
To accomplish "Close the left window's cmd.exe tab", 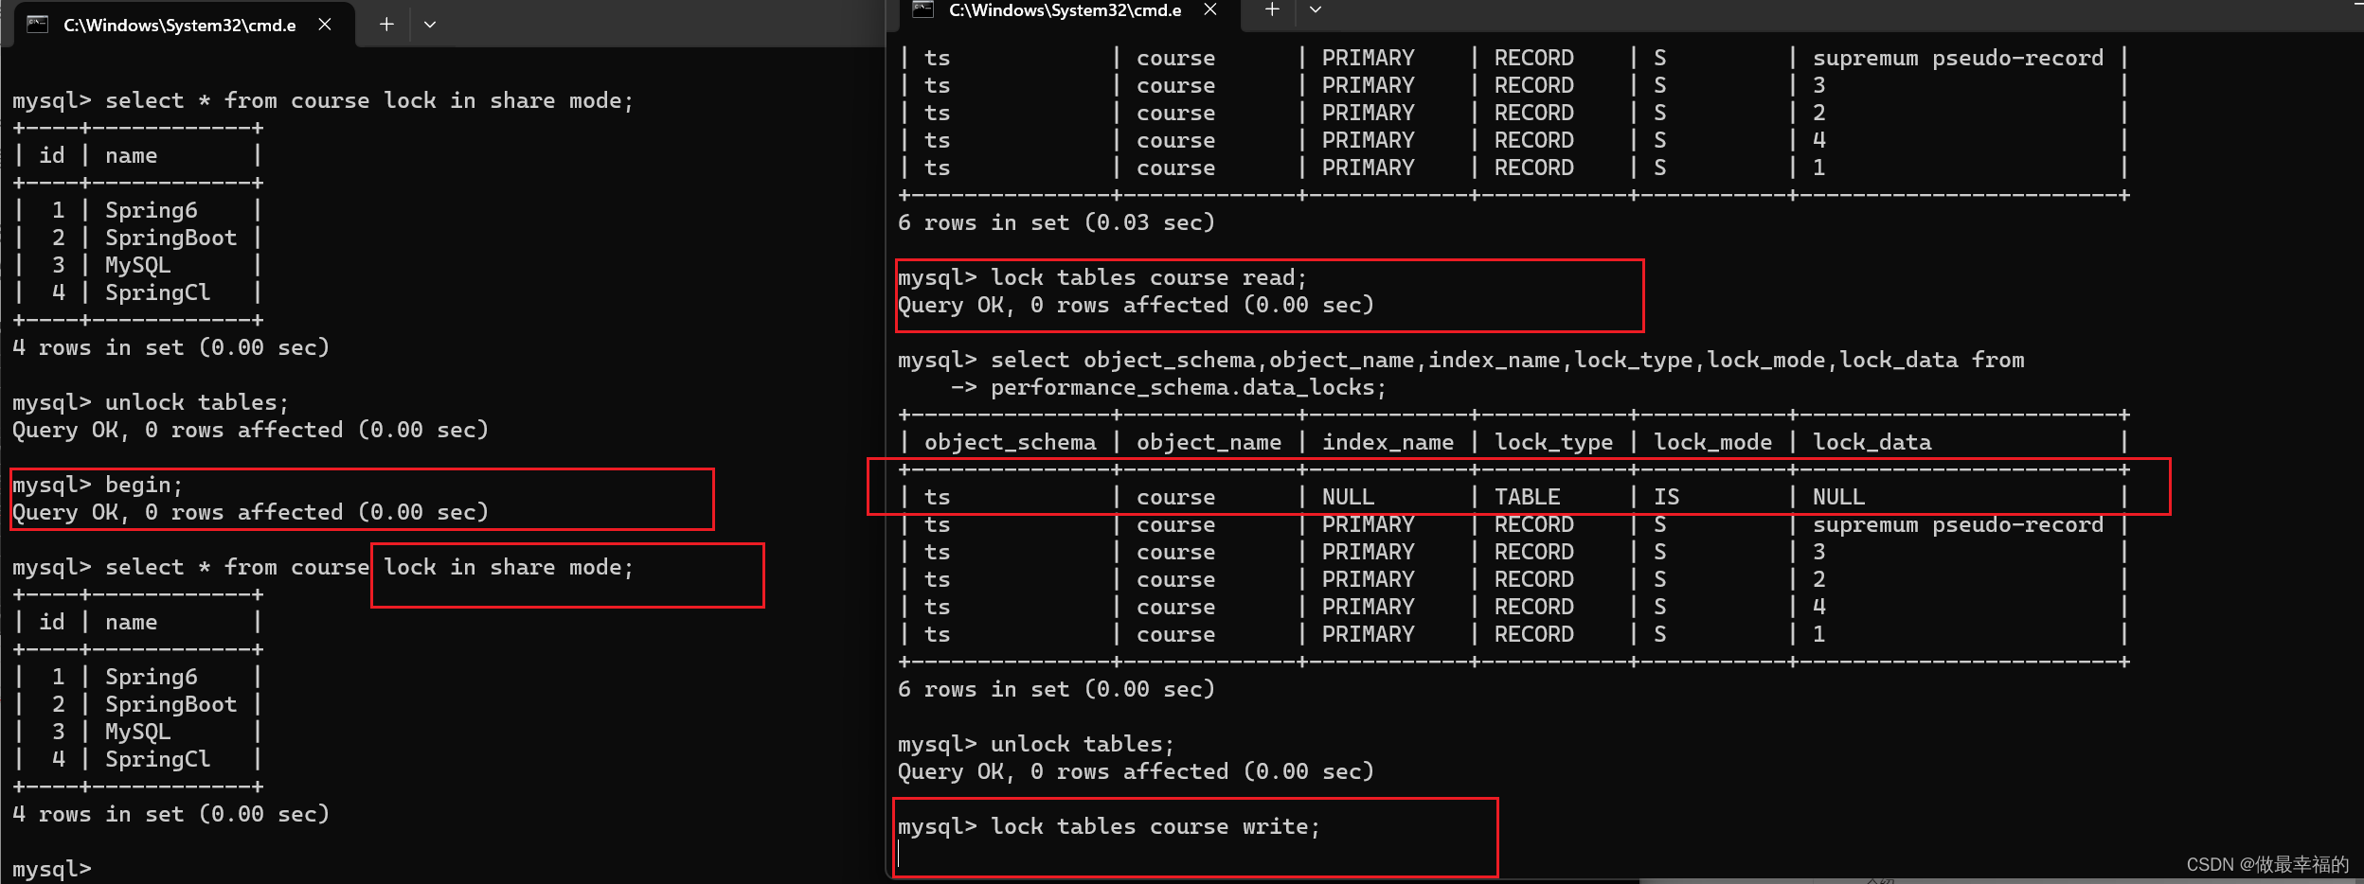I will (x=325, y=25).
